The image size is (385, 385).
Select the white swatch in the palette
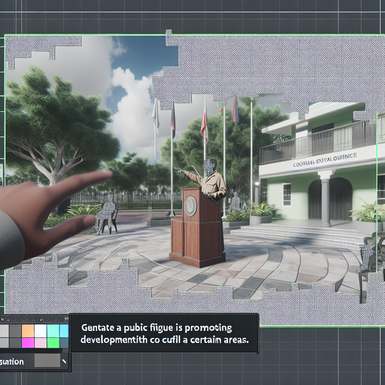40,331
